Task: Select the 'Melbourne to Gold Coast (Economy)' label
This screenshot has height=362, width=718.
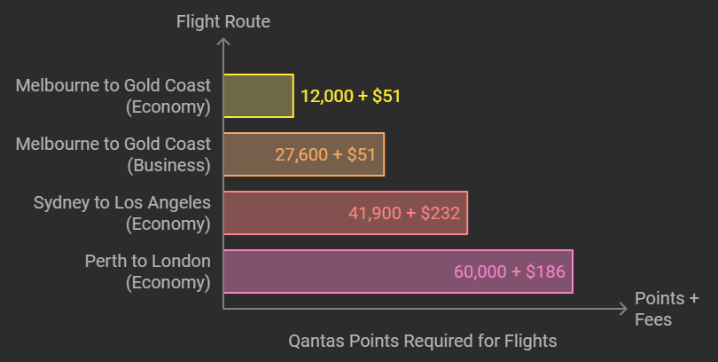Action: [113, 96]
